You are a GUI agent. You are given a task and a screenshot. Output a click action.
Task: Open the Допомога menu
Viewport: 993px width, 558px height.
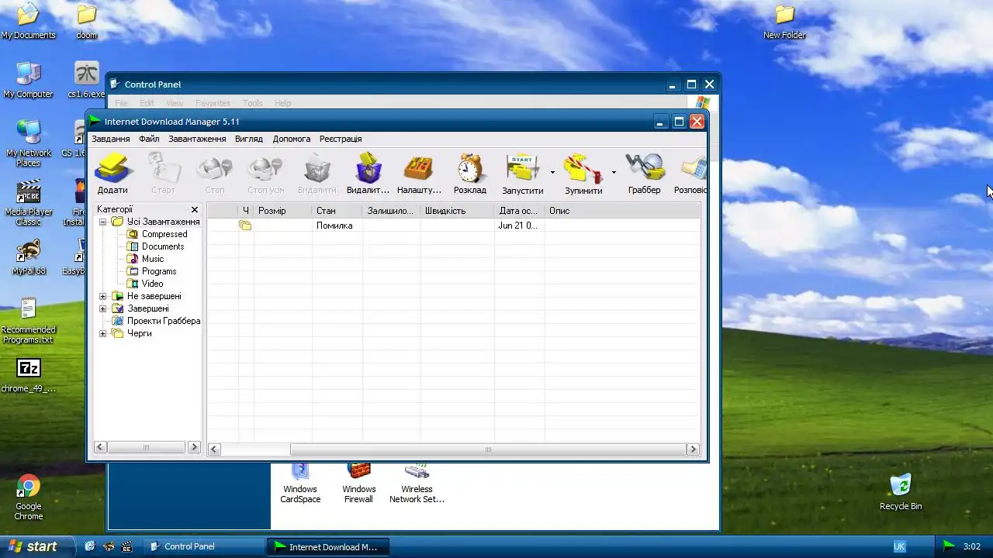[292, 139]
